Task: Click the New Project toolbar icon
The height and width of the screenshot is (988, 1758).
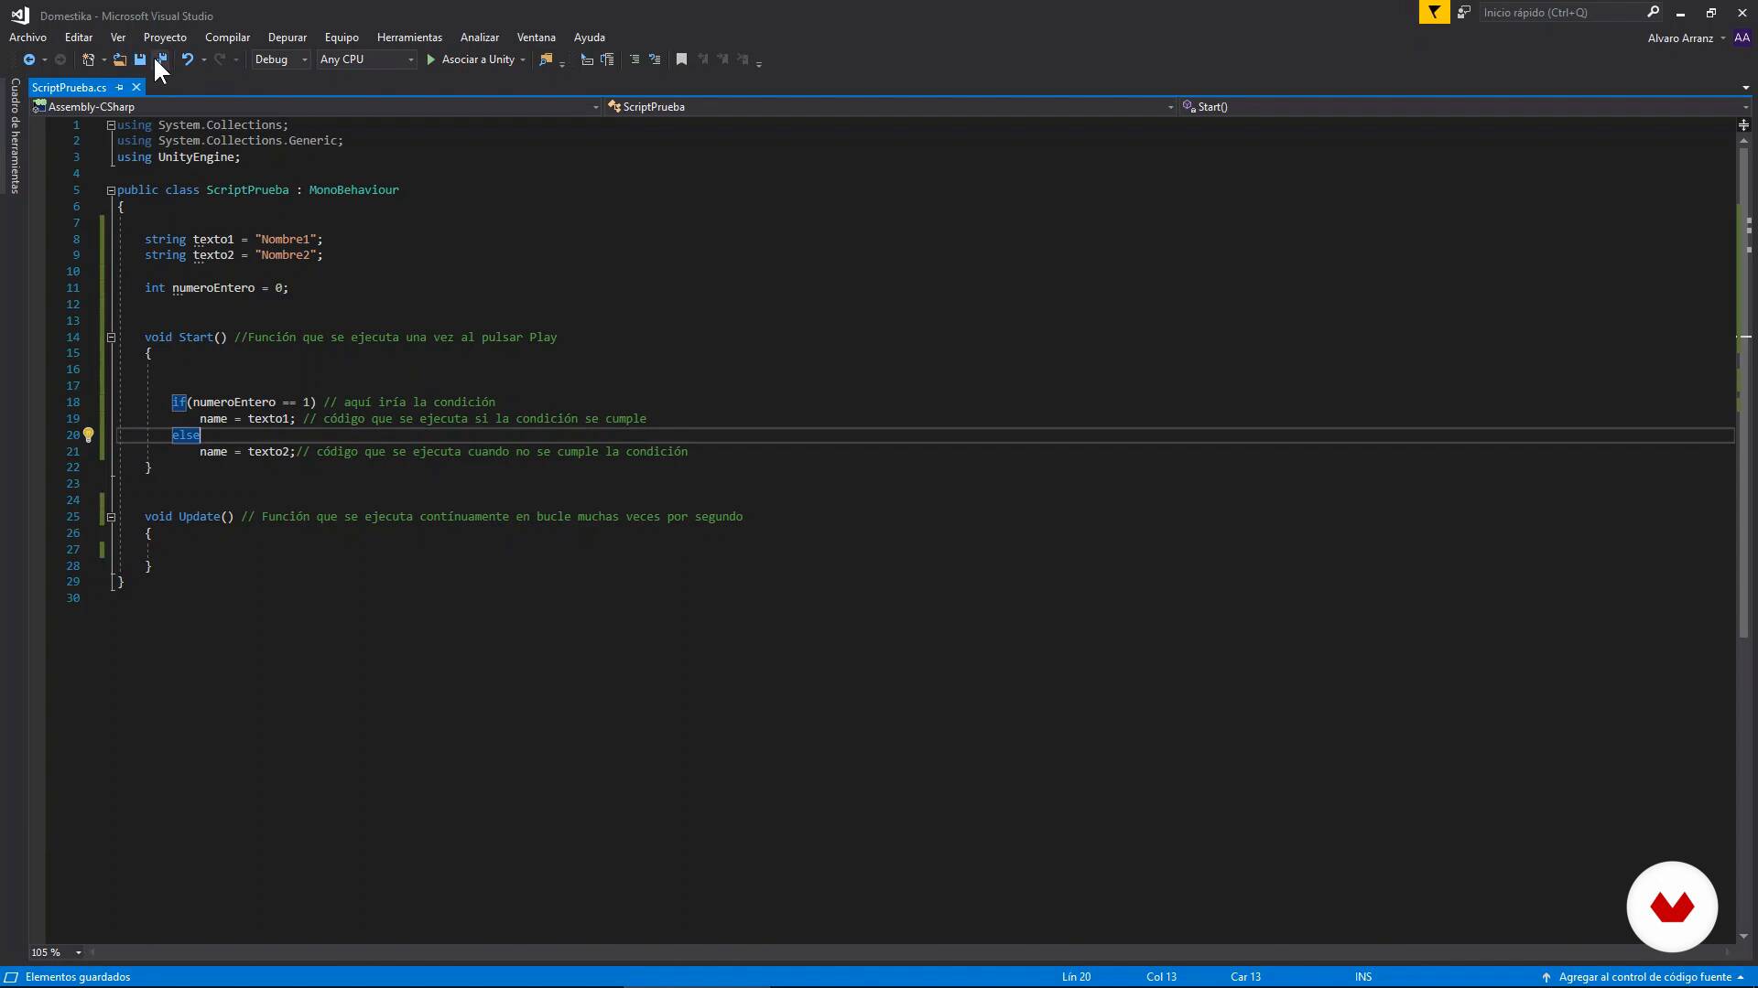Action: click(x=88, y=59)
